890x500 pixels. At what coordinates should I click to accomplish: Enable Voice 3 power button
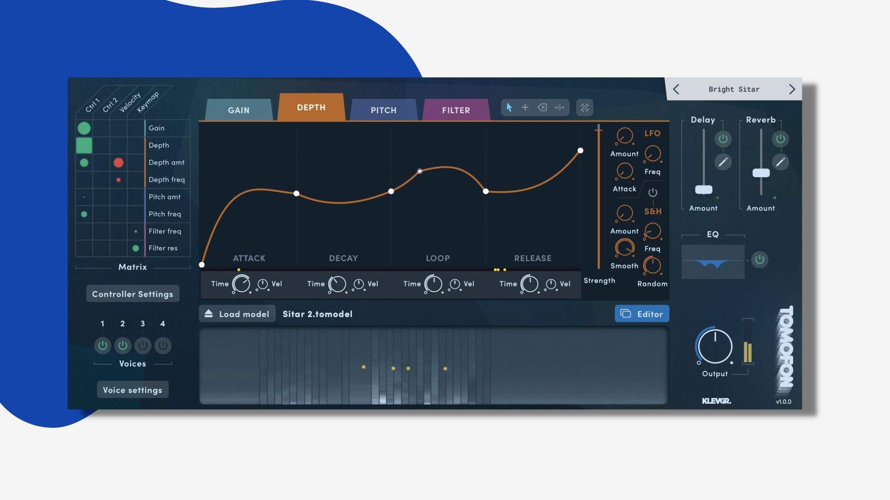pos(143,345)
